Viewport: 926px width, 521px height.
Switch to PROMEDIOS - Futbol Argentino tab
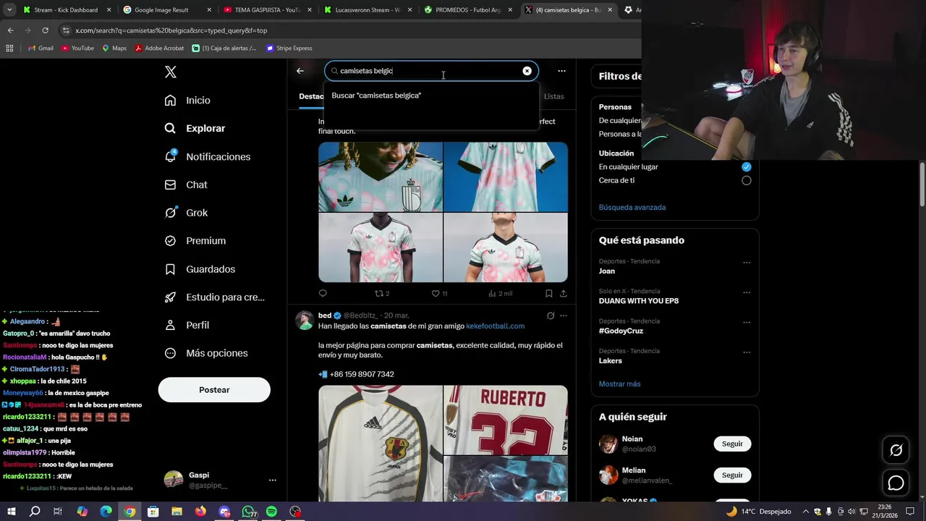click(467, 10)
